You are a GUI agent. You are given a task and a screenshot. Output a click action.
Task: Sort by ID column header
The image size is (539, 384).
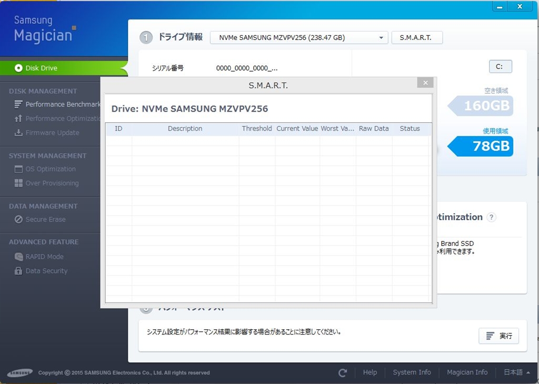click(118, 129)
